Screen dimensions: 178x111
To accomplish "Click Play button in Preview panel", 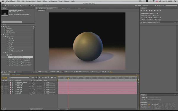I will (x=147, y=11).
